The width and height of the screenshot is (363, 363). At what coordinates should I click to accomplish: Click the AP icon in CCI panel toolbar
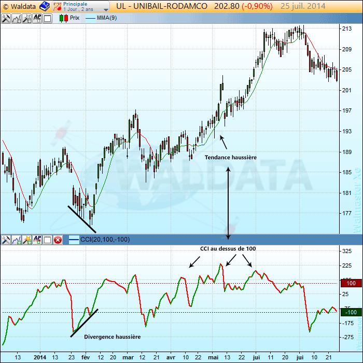[x=37, y=240]
